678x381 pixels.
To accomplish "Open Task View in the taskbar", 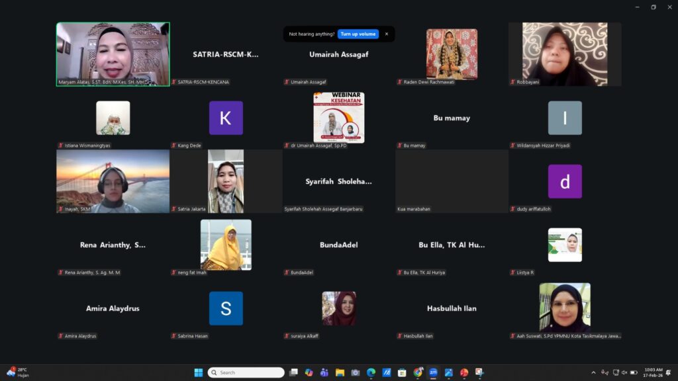I will point(293,372).
